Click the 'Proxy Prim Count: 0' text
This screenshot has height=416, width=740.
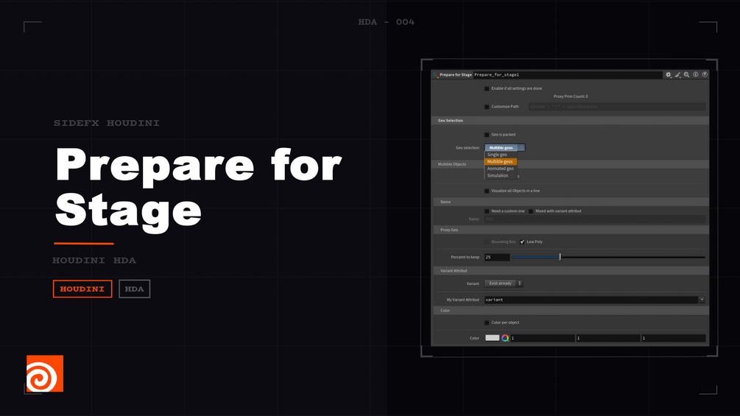tap(571, 96)
